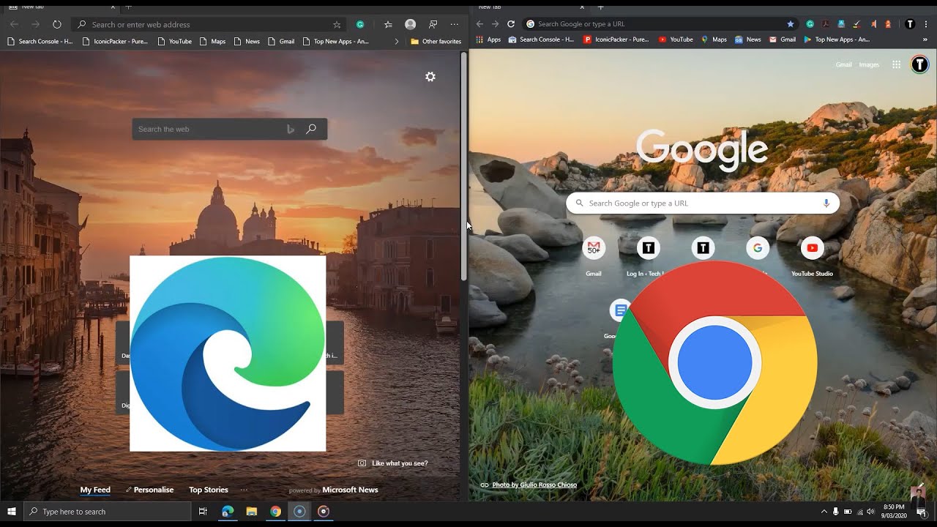937x527 pixels.
Task: Open a new tab in Chrome
Action: pos(600,7)
